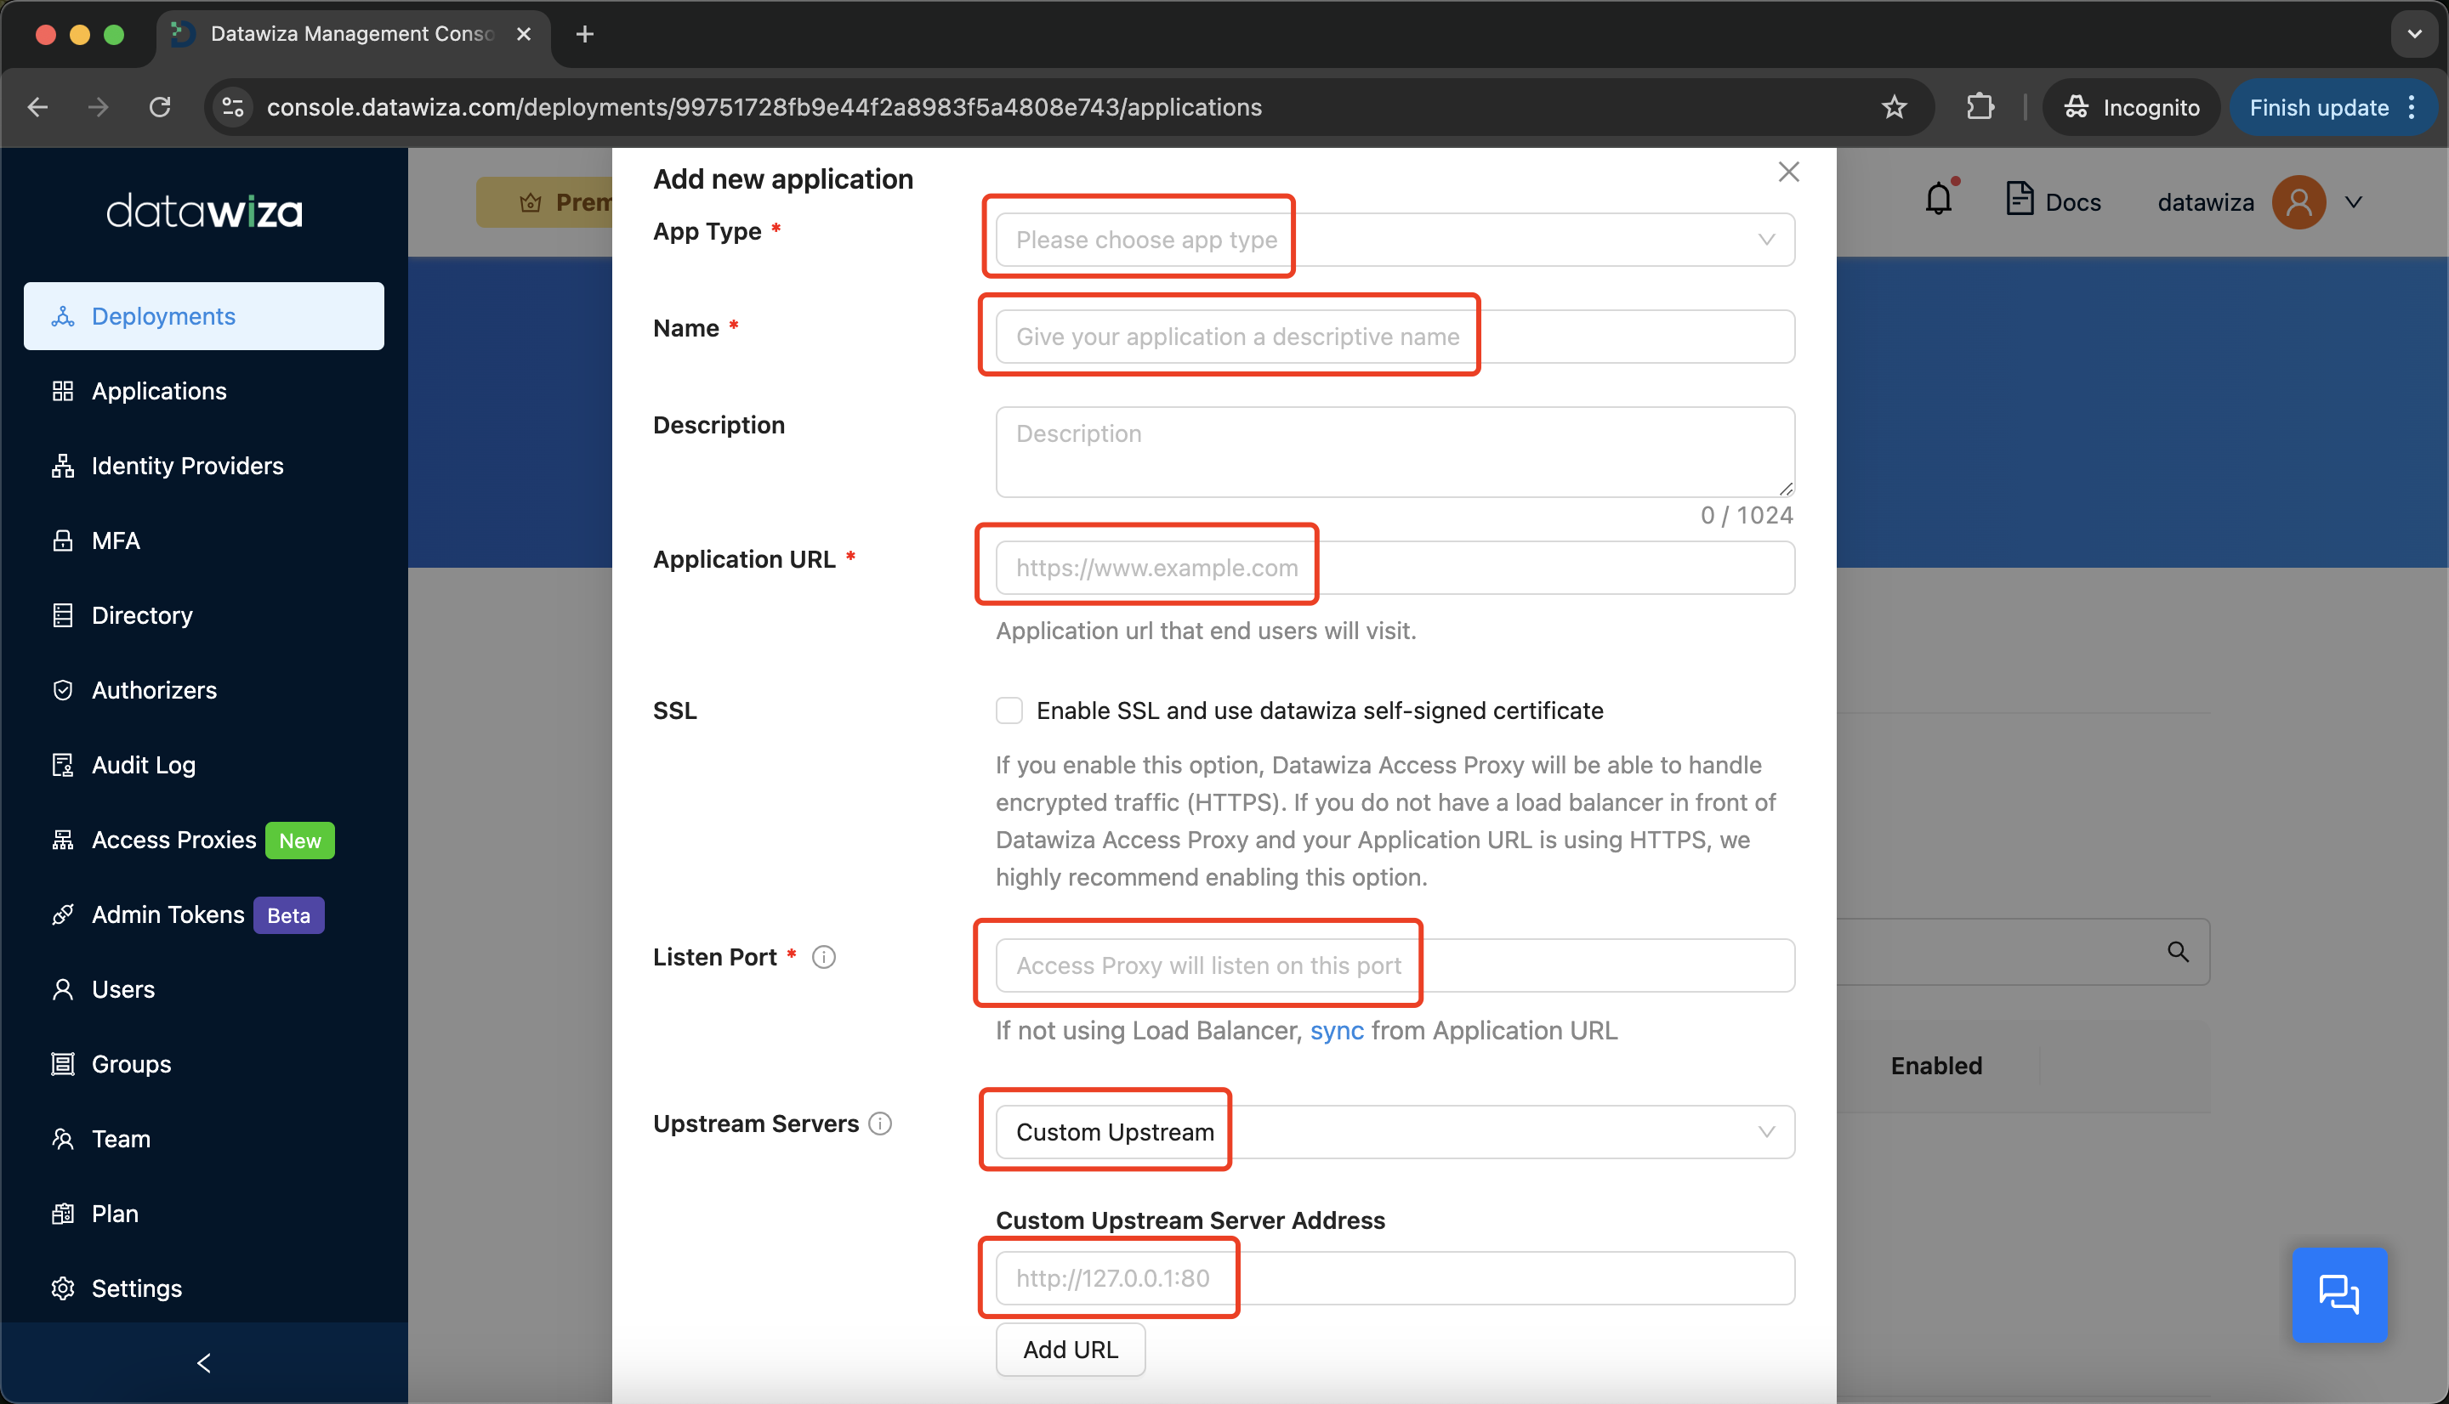Click the Add URL button
This screenshot has height=1404, width=2449.
(x=1071, y=1349)
